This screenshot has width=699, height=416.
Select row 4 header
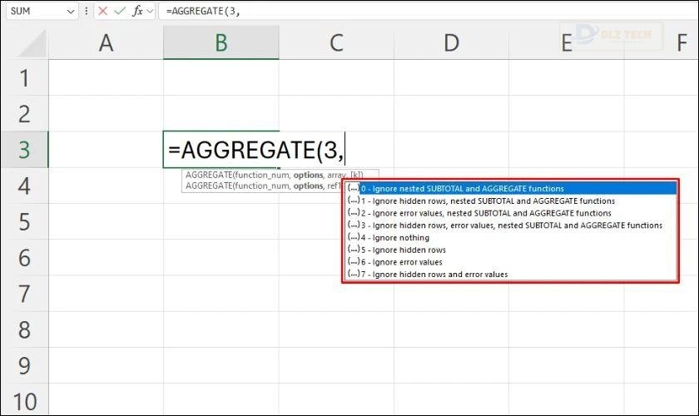pyautogui.click(x=24, y=186)
